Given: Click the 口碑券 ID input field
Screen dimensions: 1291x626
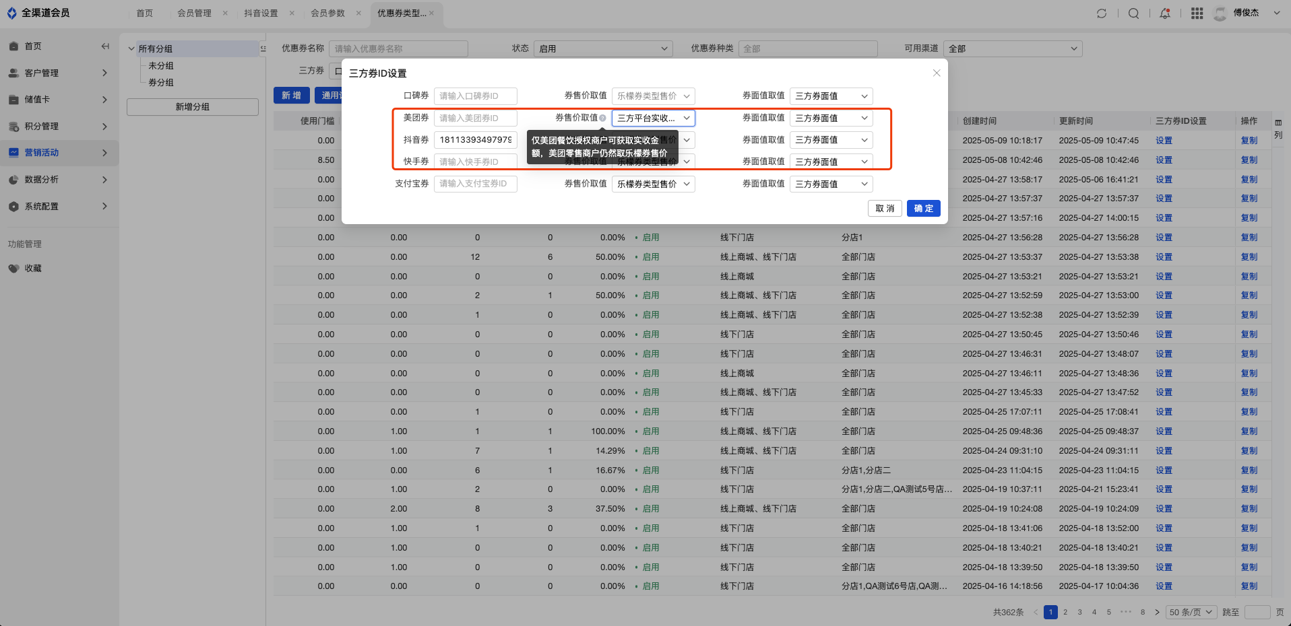Looking at the screenshot, I should (x=476, y=96).
